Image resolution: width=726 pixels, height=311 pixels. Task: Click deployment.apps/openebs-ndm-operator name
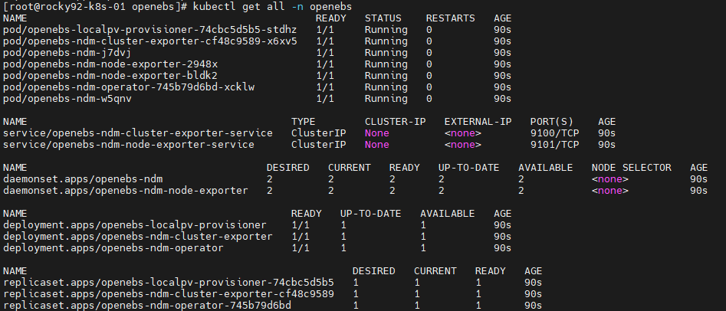(x=113, y=248)
